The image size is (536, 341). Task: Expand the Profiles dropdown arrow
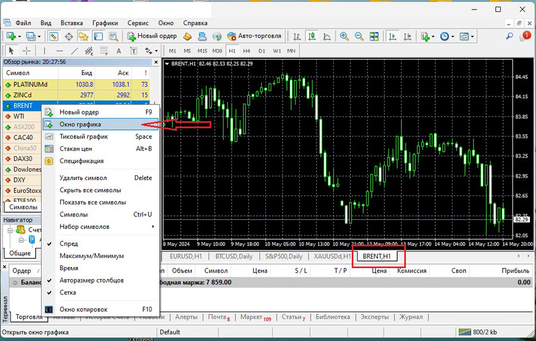coord(39,36)
